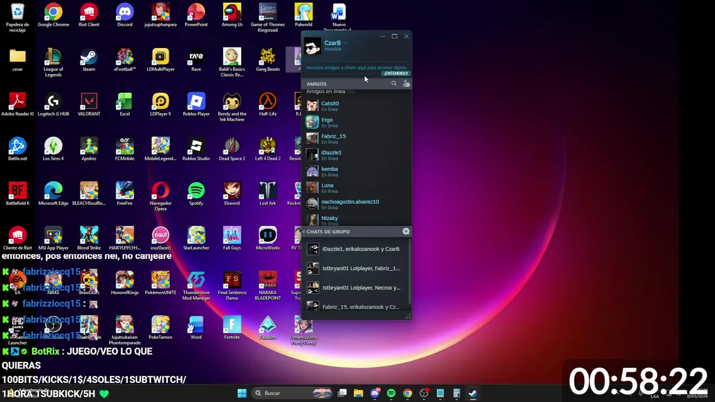Select Google Chrome desktop icon

[53, 16]
